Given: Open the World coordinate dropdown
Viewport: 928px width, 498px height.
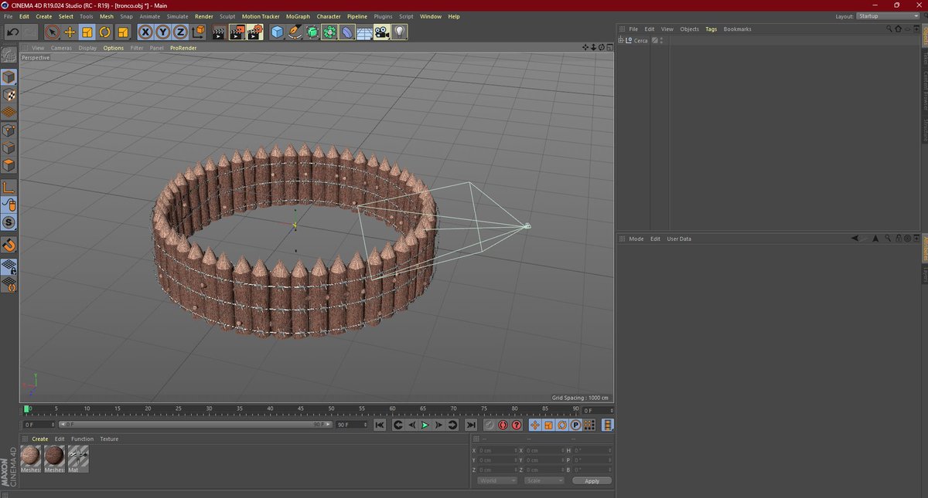Looking at the screenshot, I should tap(496, 481).
